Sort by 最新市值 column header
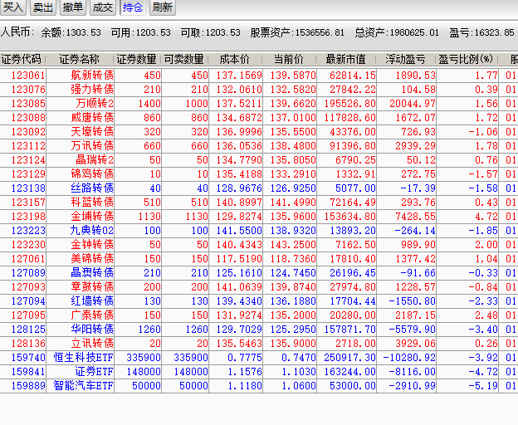Screen dimensions: 518x425 pos(345,60)
